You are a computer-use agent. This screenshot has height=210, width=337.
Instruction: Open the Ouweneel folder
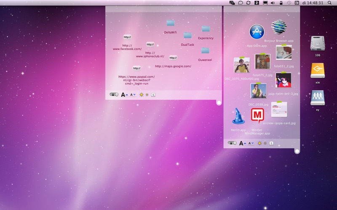pyautogui.click(x=205, y=51)
